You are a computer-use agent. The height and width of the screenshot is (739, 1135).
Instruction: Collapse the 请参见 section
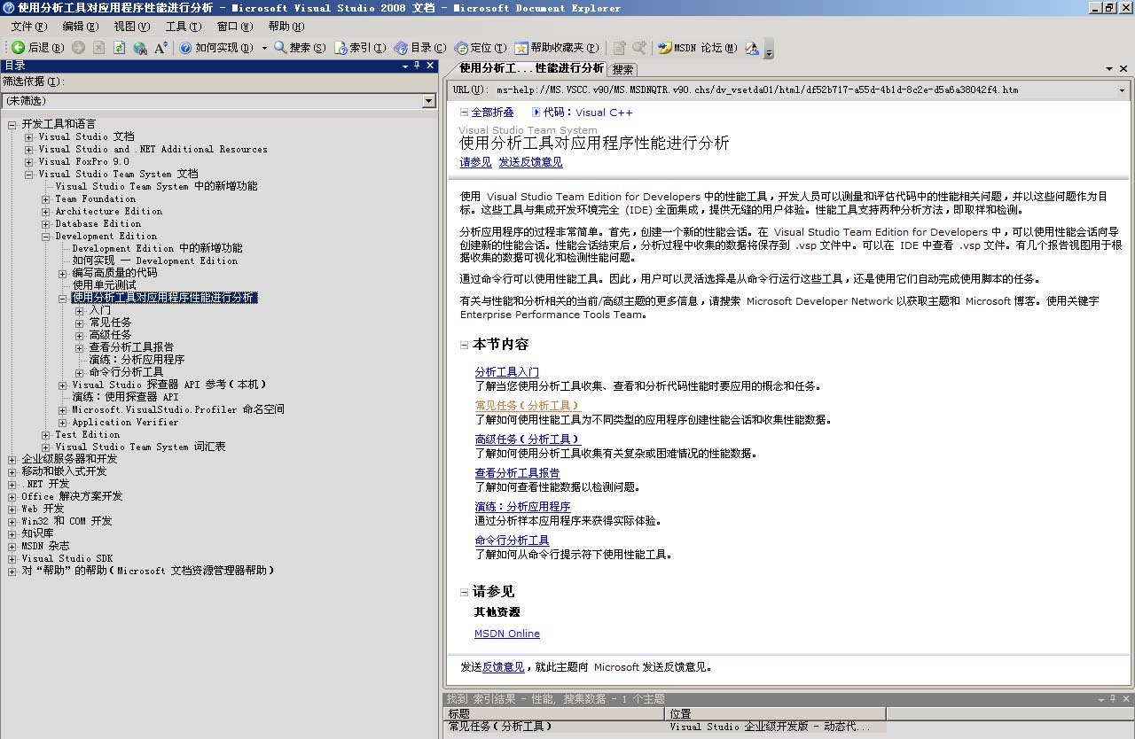click(465, 592)
